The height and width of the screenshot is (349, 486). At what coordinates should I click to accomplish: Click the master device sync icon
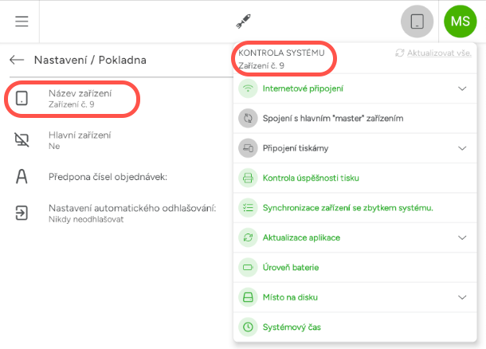pyautogui.click(x=248, y=118)
